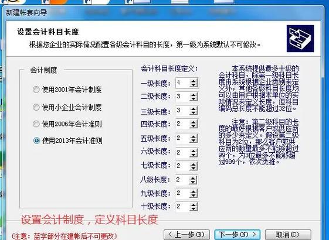Screen dimensions: 329x240
Task: Focus the 四级长度 number field
Action: [182, 124]
